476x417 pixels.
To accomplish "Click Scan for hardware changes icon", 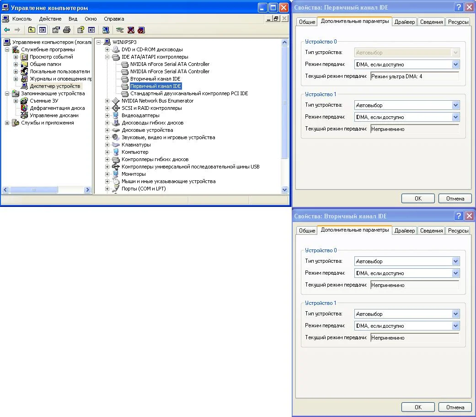I will pos(106,30).
